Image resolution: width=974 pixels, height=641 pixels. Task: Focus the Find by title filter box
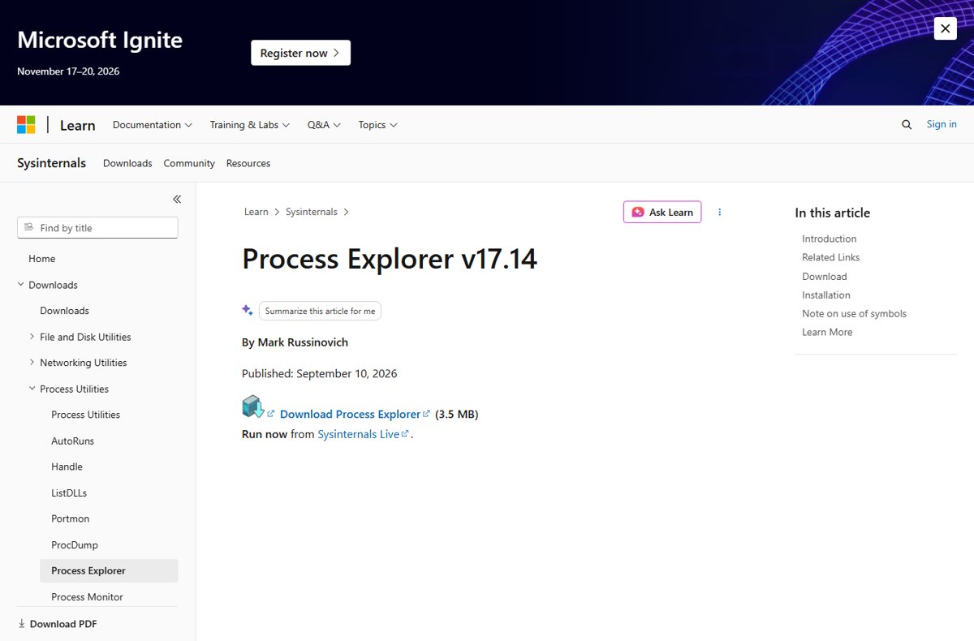click(x=97, y=228)
